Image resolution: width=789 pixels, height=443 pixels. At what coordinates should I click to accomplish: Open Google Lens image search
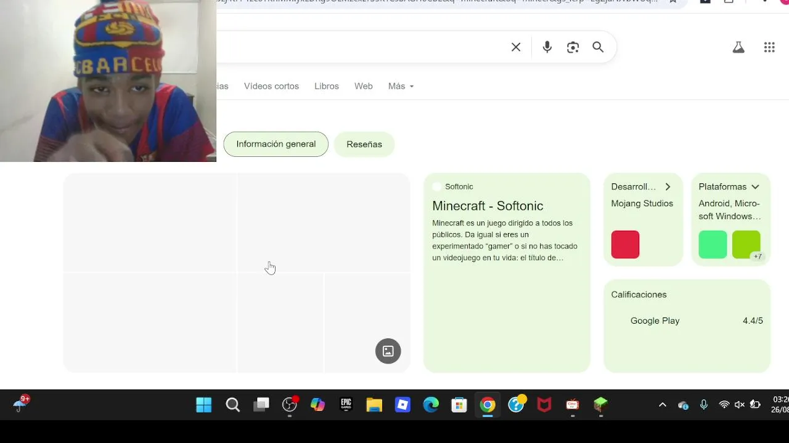coord(573,47)
